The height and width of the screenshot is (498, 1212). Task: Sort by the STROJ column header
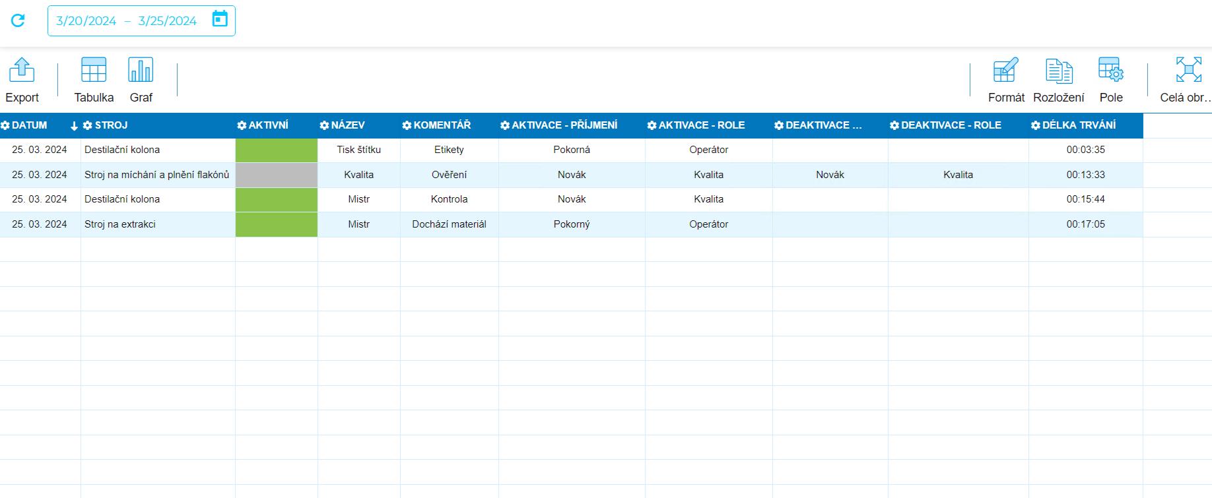(x=112, y=125)
